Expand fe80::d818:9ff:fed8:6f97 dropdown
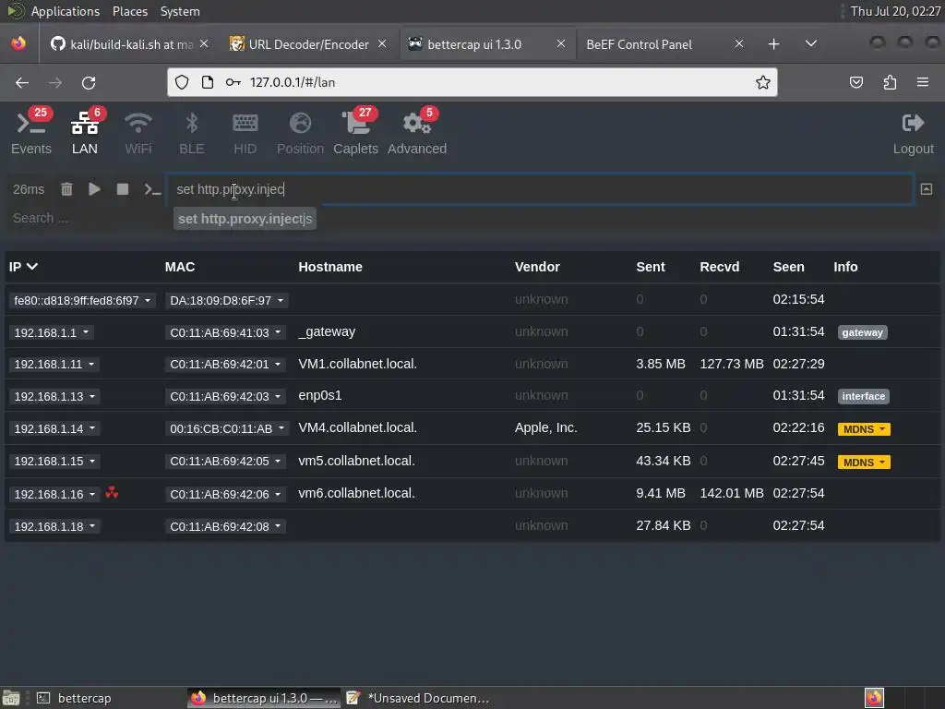 tap(82, 300)
